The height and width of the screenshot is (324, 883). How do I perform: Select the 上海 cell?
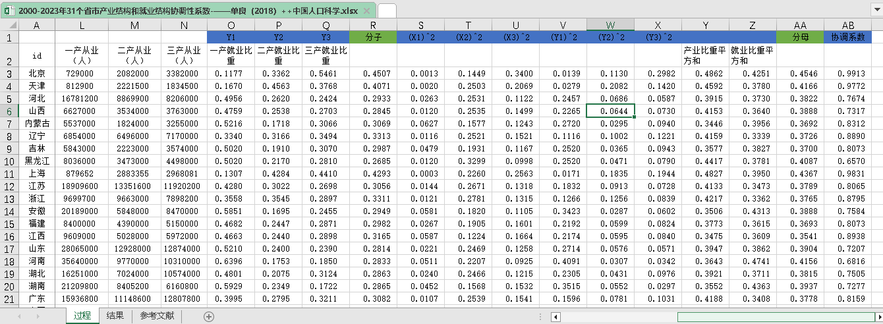click(37, 175)
